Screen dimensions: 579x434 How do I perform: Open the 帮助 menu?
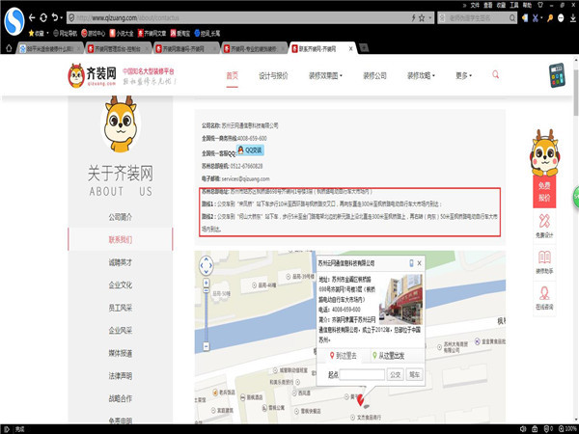click(x=527, y=5)
